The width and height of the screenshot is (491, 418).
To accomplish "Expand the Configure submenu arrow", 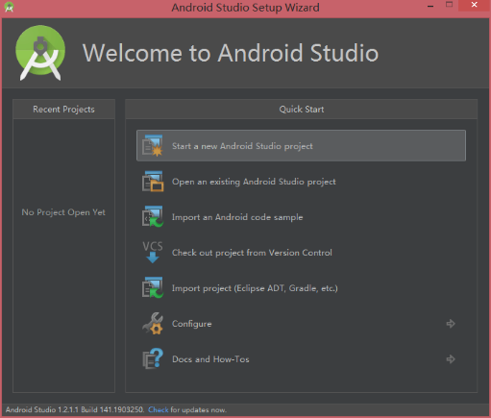I will click(x=451, y=324).
